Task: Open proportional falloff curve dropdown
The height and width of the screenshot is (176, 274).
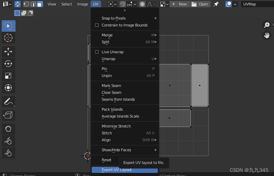Action: [151, 4]
